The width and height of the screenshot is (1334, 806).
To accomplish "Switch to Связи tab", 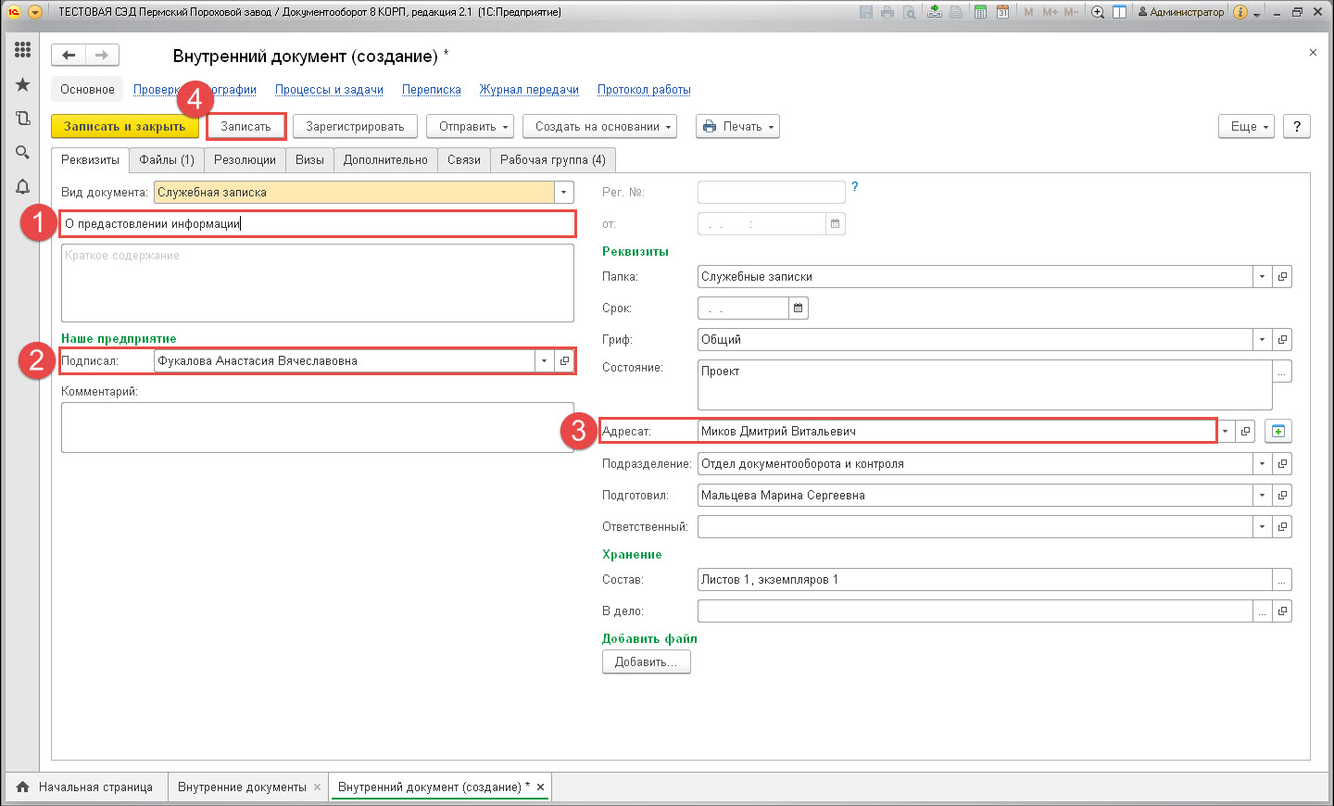I will pyautogui.click(x=463, y=159).
